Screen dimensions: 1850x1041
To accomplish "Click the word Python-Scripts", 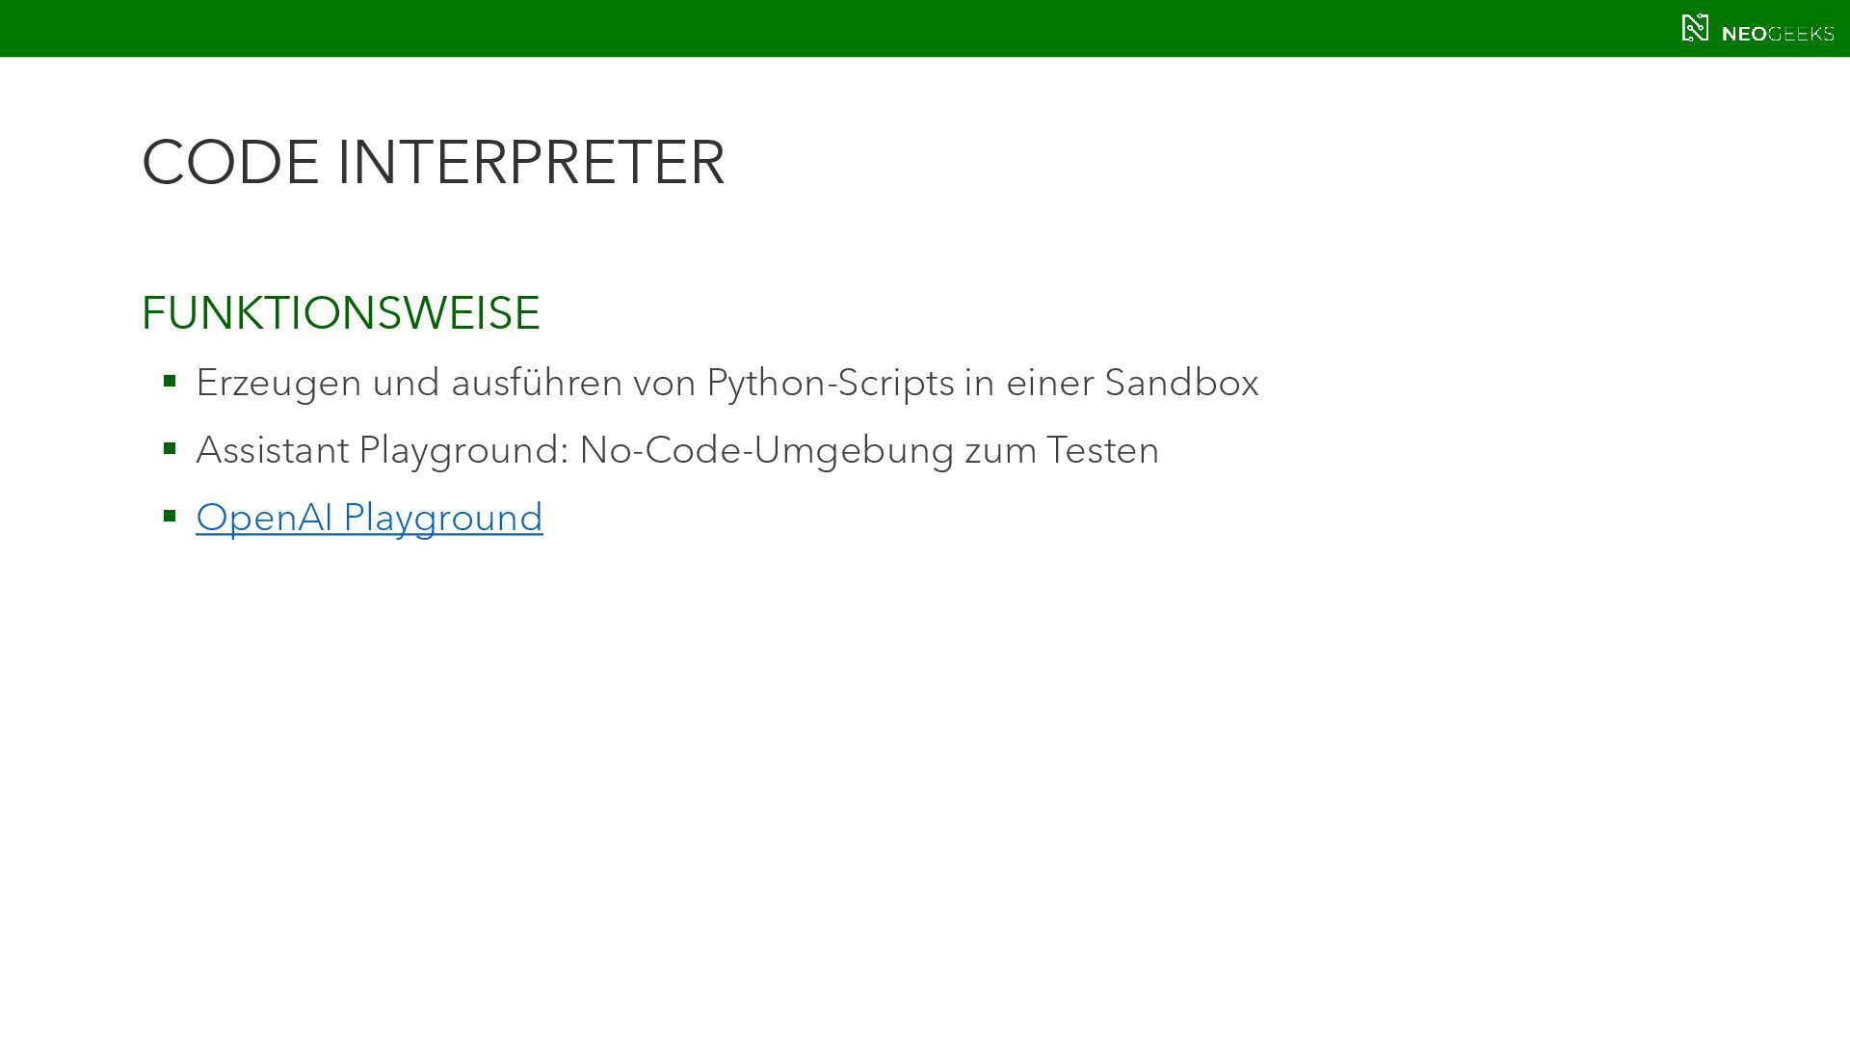I will click(x=831, y=384).
